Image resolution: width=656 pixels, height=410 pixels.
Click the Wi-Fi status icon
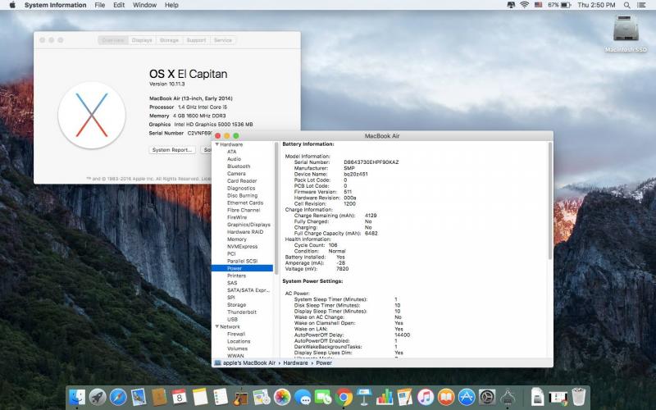tap(524, 5)
